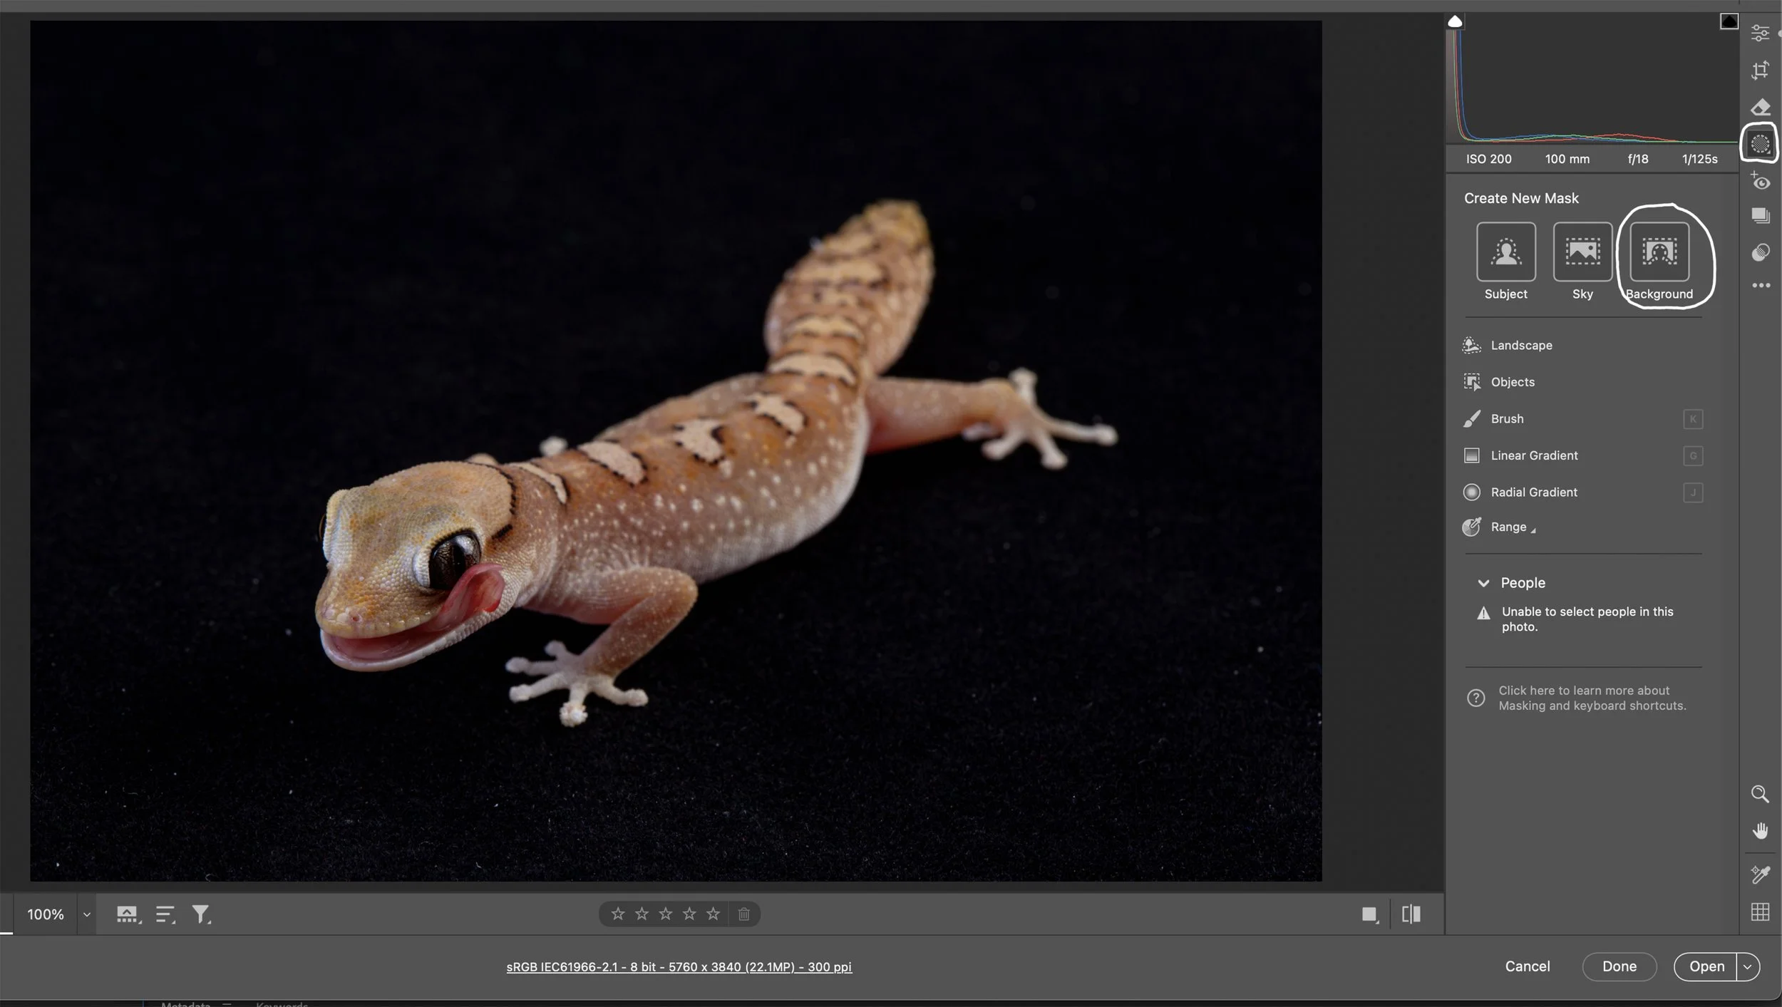Rate the photo three stars
The height and width of the screenshot is (1007, 1782).
point(665,913)
